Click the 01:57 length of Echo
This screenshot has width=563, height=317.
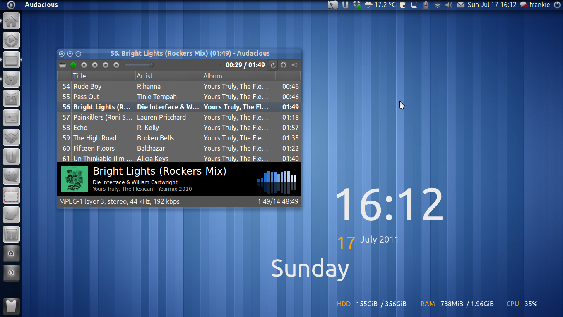(x=291, y=128)
